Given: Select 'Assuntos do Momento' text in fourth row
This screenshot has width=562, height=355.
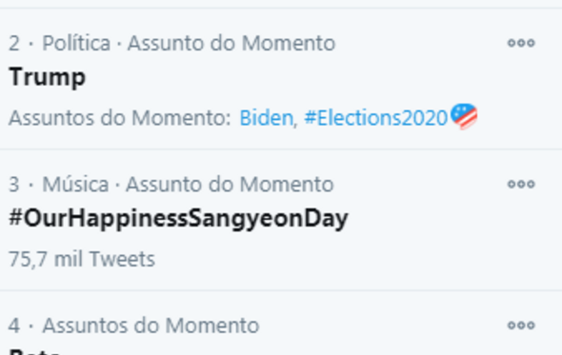Looking at the screenshot, I should click(151, 325).
